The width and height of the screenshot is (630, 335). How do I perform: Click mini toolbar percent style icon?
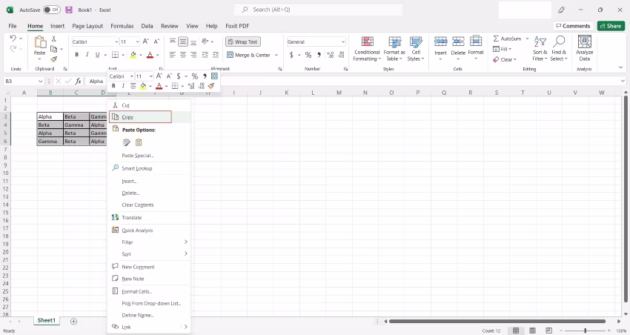(194, 76)
